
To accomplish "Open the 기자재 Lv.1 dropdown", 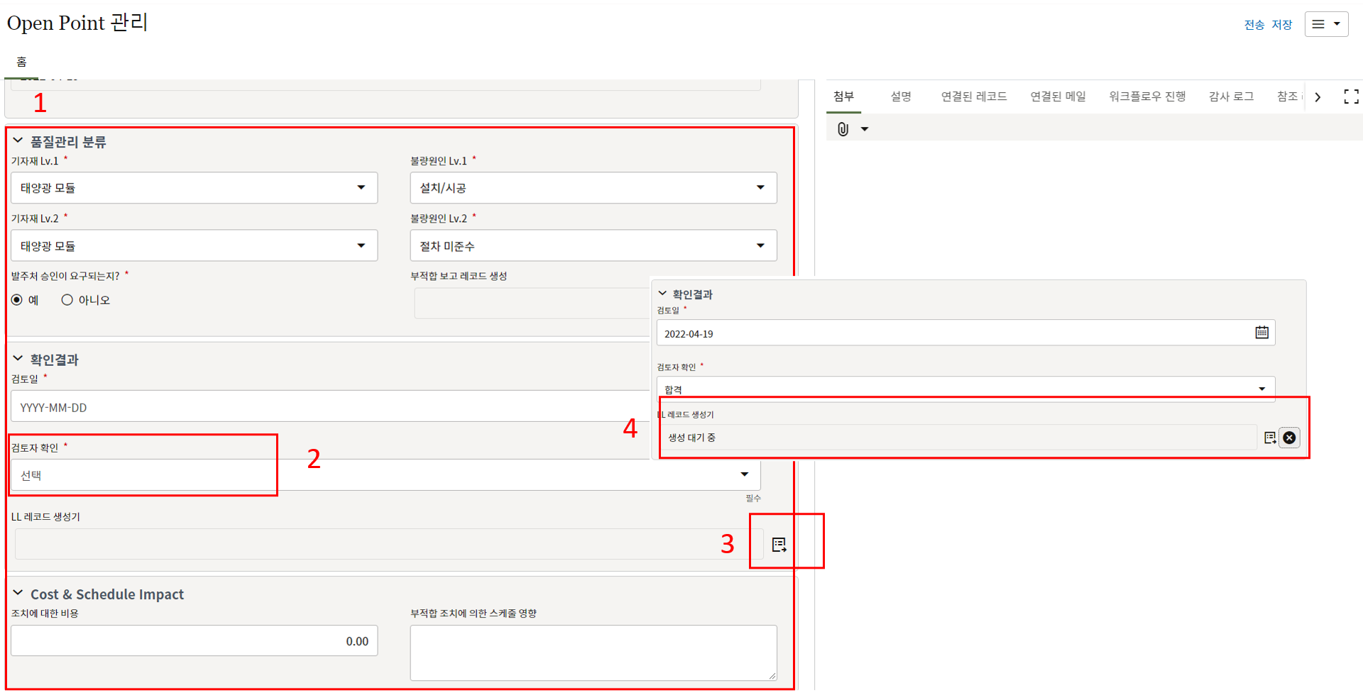I will pyautogui.click(x=194, y=188).
